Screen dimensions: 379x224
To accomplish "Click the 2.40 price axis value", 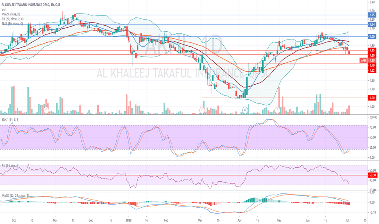I will click(372, 2).
